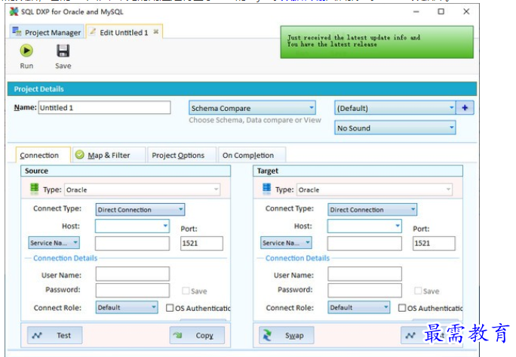Viewport: 516px width, 357px height.
Task: Open the Schema Compare dropdown
Action: tap(253, 108)
